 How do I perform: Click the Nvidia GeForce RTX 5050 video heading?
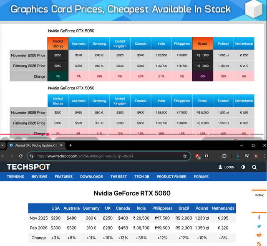[x=71, y=31]
